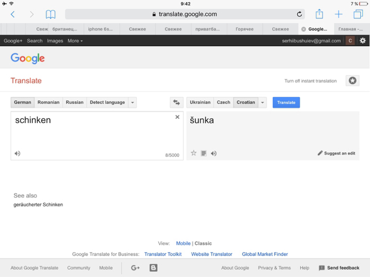Image resolution: width=370 pixels, height=277 pixels.
Task: Show dictionary list icon under translation
Action: click(203, 154)
